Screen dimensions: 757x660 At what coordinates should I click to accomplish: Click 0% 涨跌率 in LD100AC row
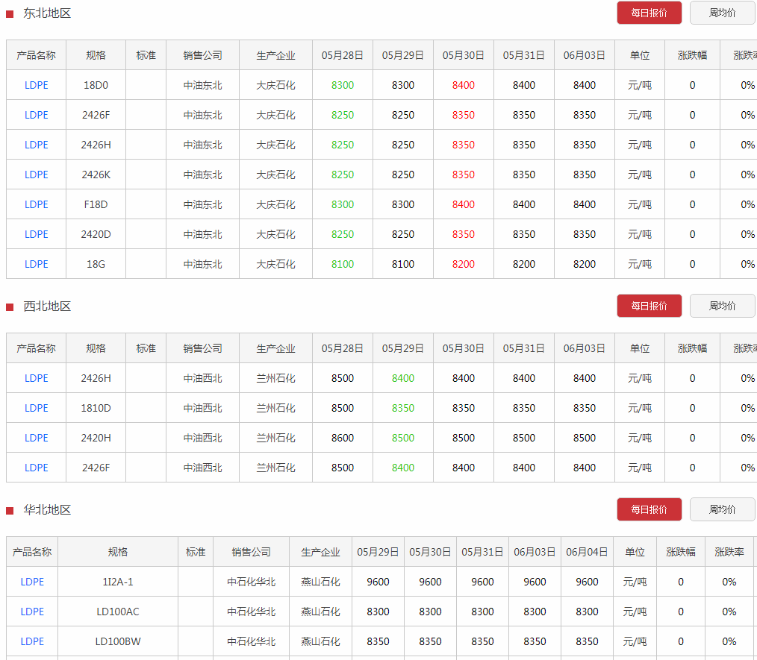click(x=729, y=612)
